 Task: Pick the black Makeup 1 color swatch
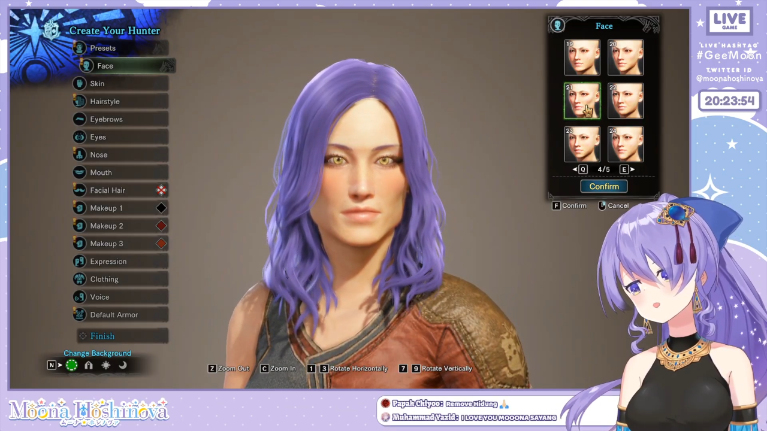161,208
